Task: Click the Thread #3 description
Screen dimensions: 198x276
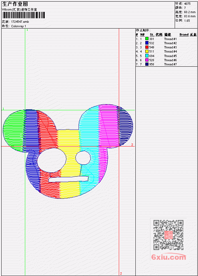Action: [x=170, y=47]
